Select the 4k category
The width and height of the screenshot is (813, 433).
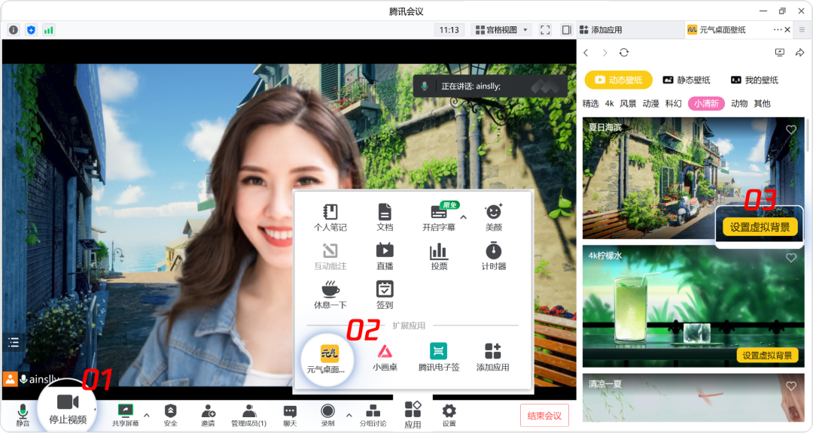pos(609,104)
